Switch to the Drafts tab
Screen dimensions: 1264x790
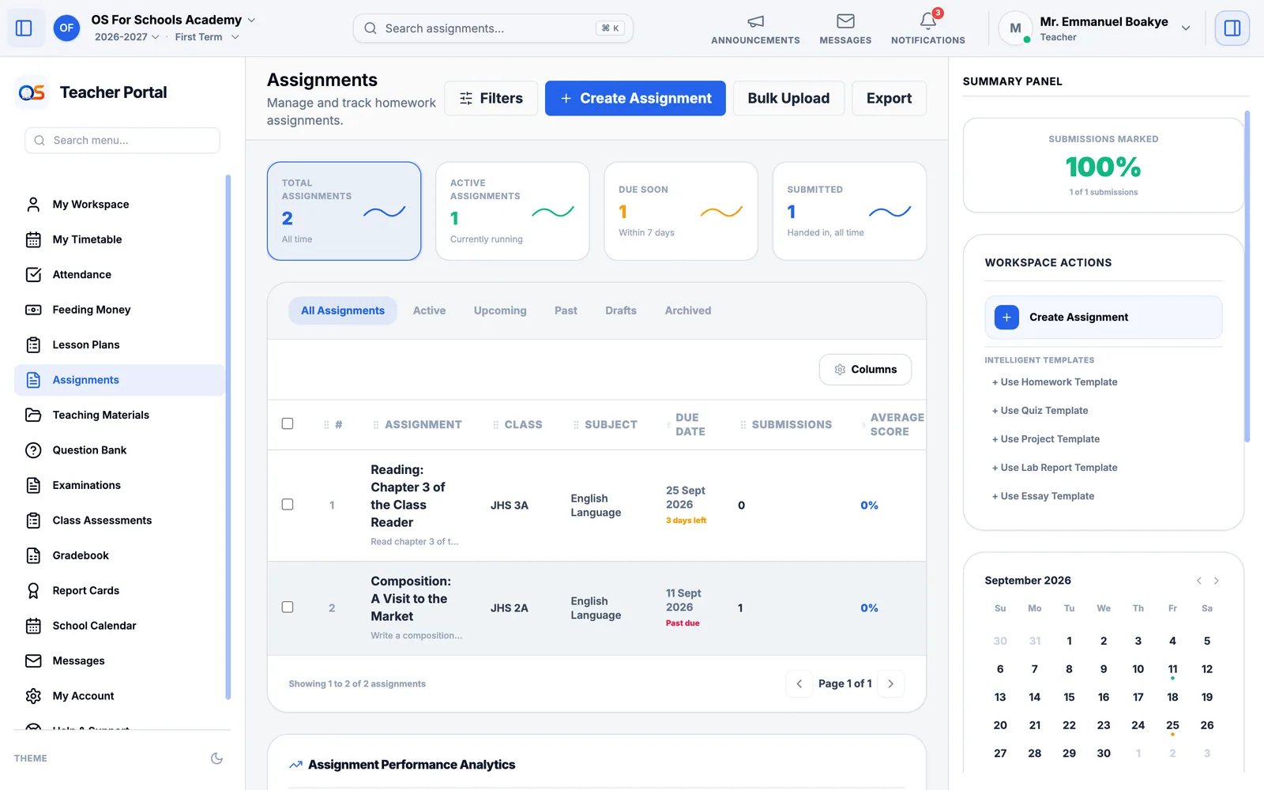coord(621,310)
